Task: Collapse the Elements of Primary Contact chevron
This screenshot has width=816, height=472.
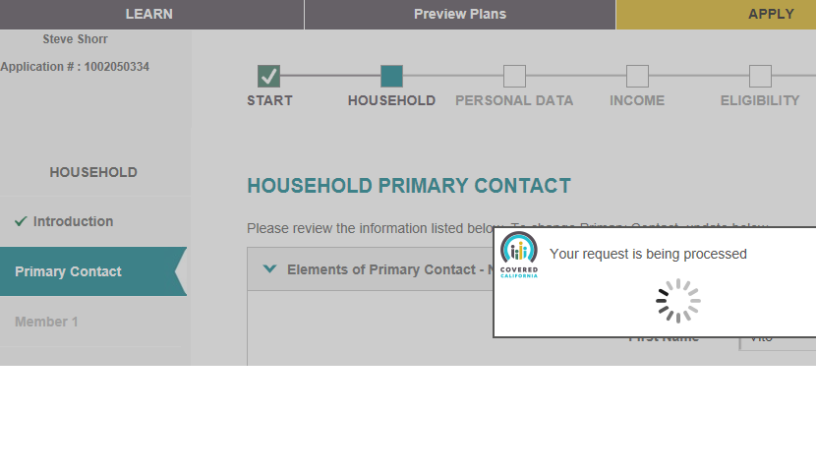Action: 269,269
